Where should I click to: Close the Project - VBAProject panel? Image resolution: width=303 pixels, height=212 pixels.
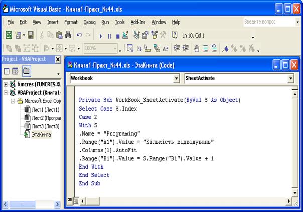point(58,59)
